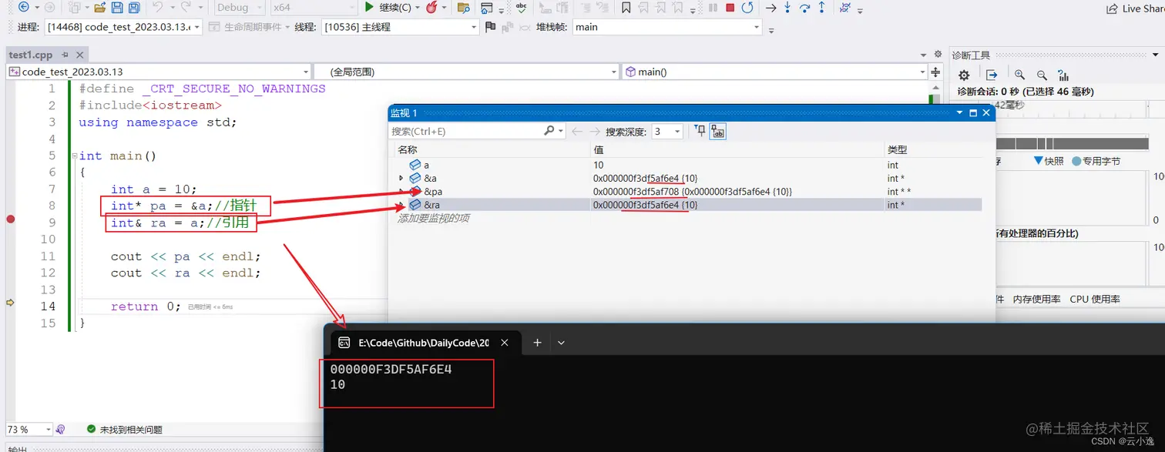Select the Memory Usage (内存使用率) tab
Image resolution: width=1165 pixels, height=452 pixels.
[x=1036, y=299]
